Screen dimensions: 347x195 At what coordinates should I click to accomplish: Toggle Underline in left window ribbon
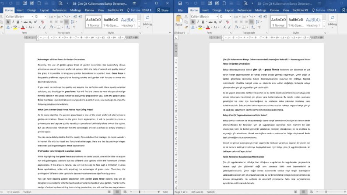pos(18,22)
